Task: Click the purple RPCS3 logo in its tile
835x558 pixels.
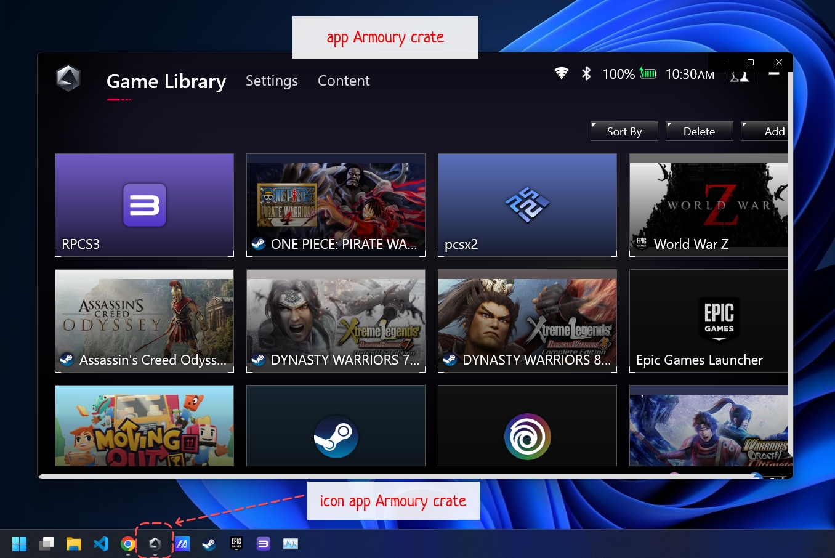Action: [x=145, y=204]
